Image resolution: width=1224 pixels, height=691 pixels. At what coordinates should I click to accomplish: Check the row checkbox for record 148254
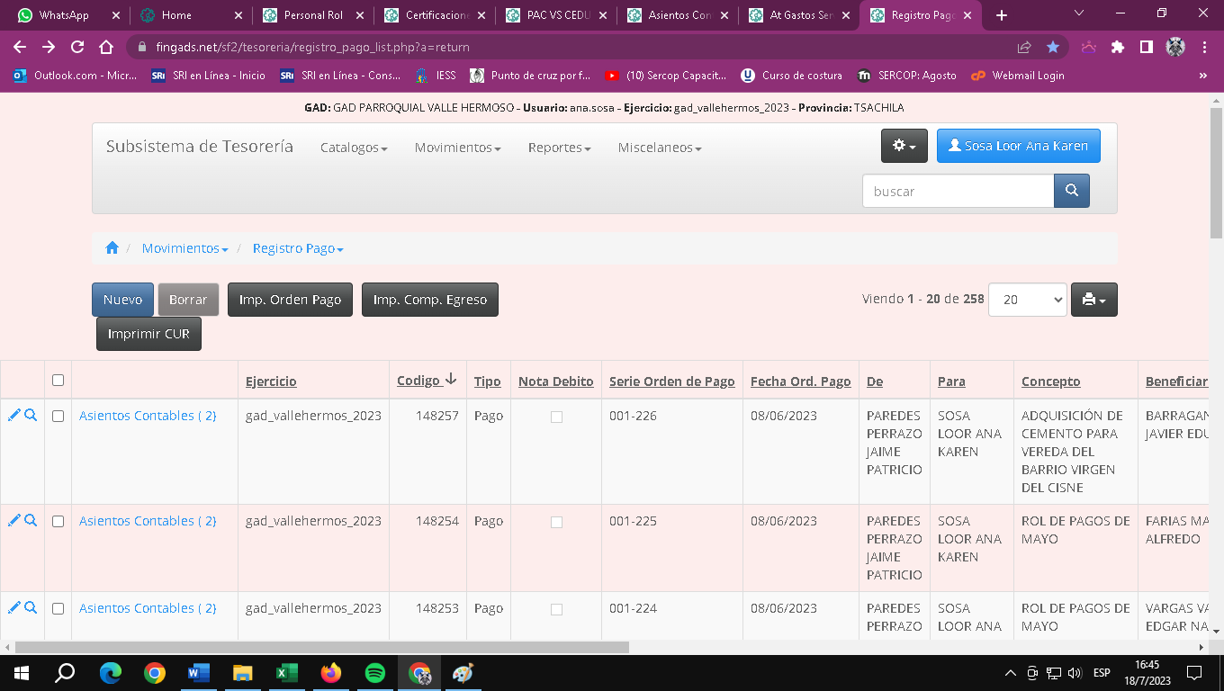pos(58,522)
